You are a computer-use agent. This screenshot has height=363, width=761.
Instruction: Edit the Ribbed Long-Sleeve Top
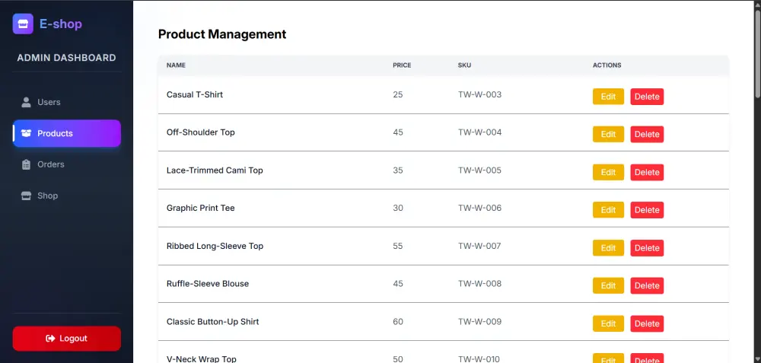tap(608, 247)
